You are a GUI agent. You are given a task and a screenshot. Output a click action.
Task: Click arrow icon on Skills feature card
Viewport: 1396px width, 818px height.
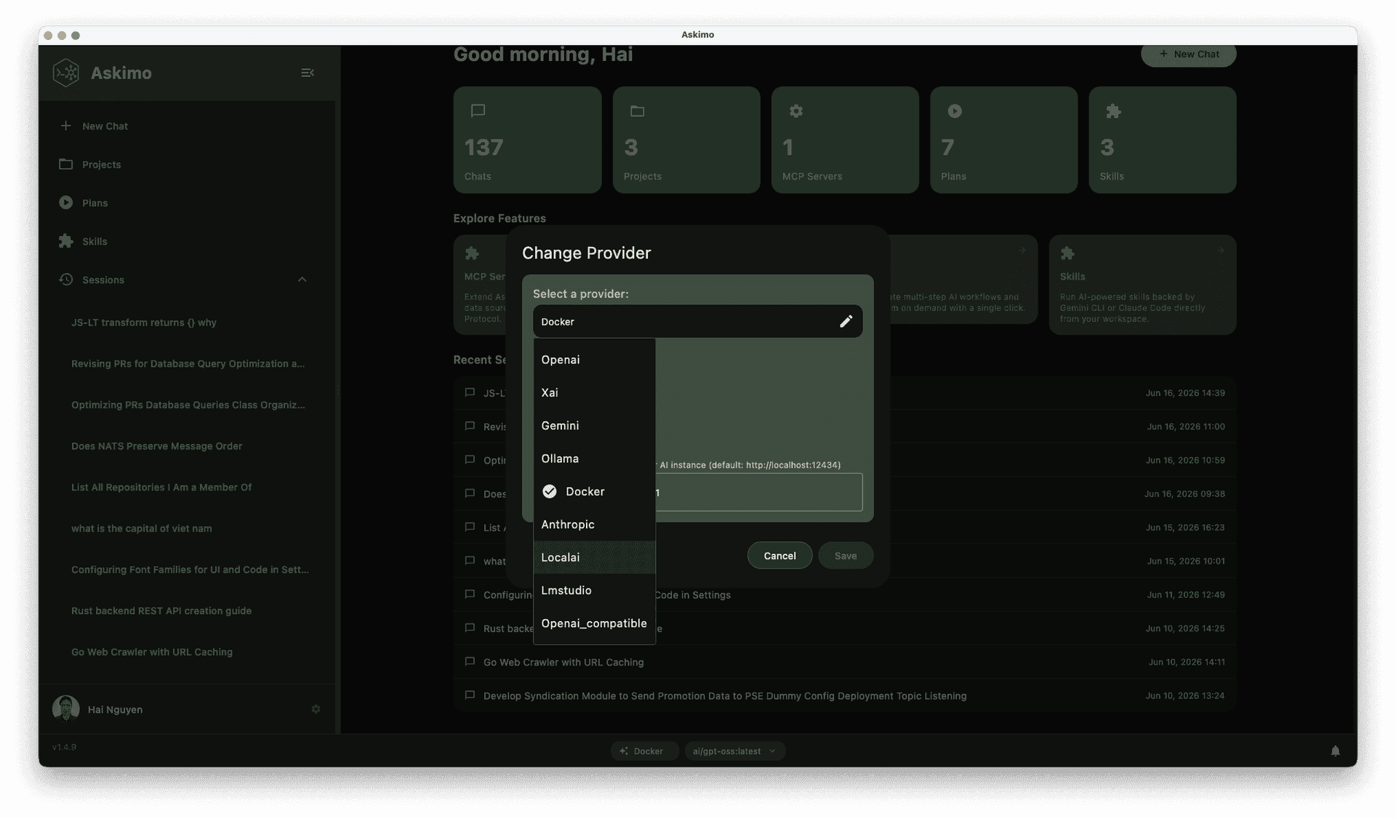click(x=1221, y=251)
